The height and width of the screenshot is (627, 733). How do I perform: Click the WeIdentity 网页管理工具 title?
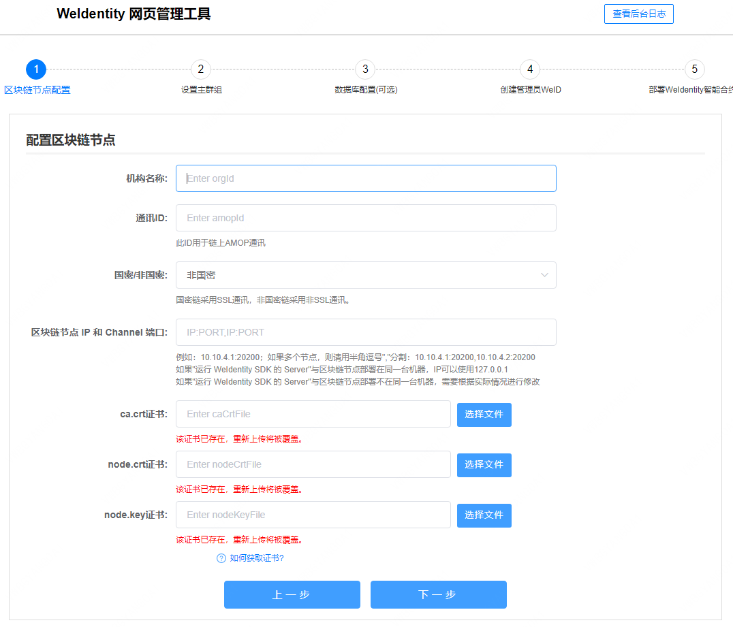point(134,14)
